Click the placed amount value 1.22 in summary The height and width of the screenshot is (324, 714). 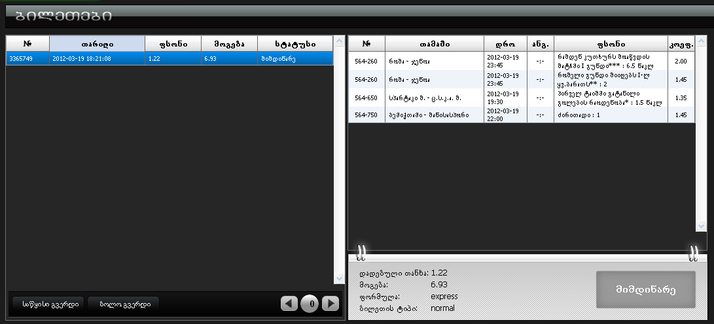pyautogui.click(x=439, y=273)
